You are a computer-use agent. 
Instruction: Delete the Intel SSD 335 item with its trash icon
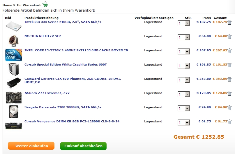pyautogui.click(x=229, y=22)
